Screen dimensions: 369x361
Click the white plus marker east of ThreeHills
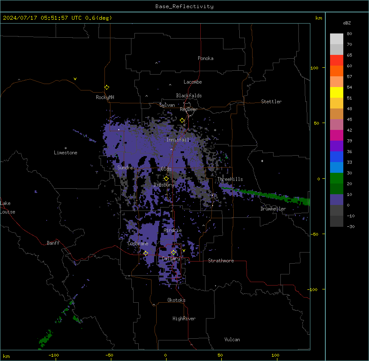(x=262, y=161)
